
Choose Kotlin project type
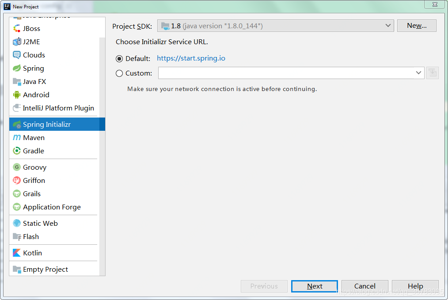pyautogui.click(x=54, y=253)
